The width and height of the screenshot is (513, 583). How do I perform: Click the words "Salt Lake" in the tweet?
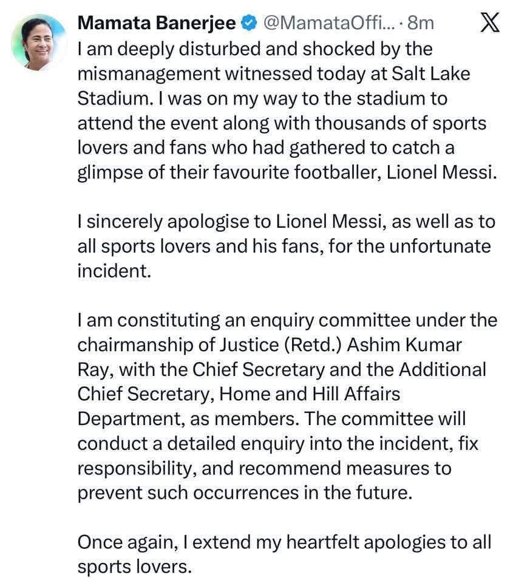point(427,73)
